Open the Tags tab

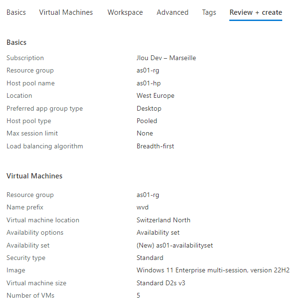[209, 12]
